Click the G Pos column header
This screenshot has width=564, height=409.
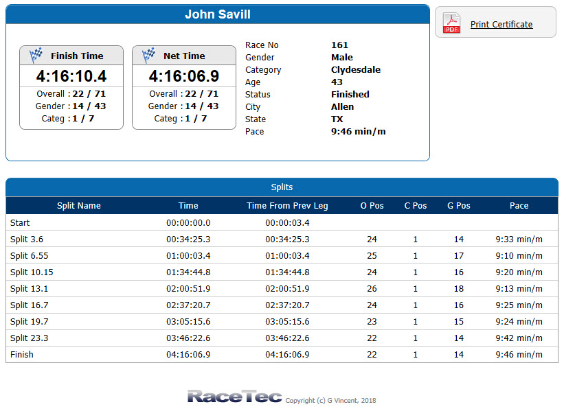click(458, 206)
